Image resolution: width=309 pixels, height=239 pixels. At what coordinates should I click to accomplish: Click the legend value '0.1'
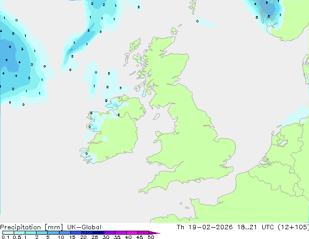(x=5, y=237)
